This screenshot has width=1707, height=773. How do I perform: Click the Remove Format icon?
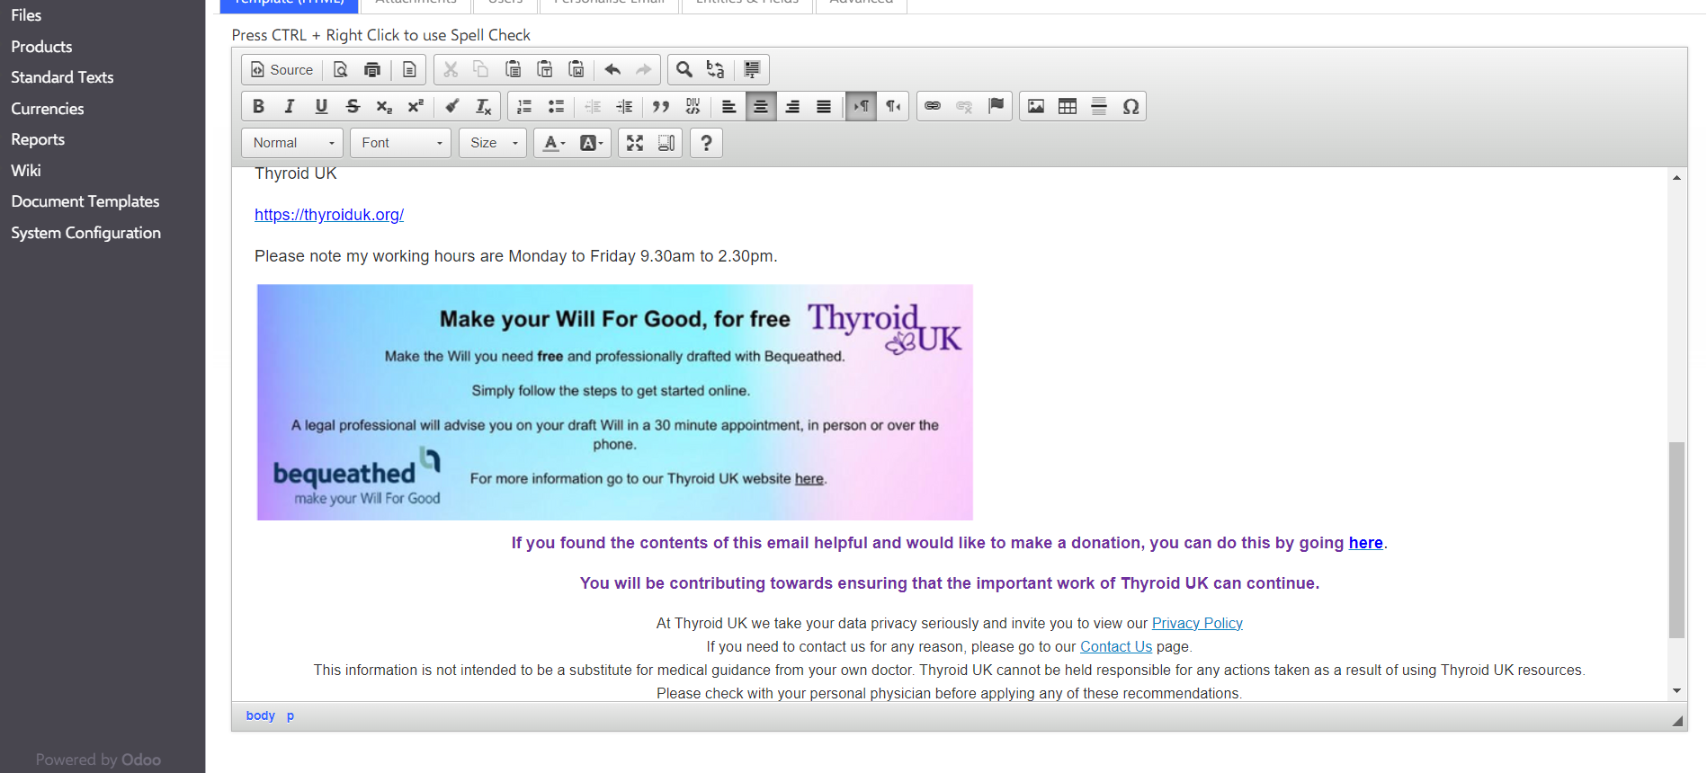[x=484, y=106]
